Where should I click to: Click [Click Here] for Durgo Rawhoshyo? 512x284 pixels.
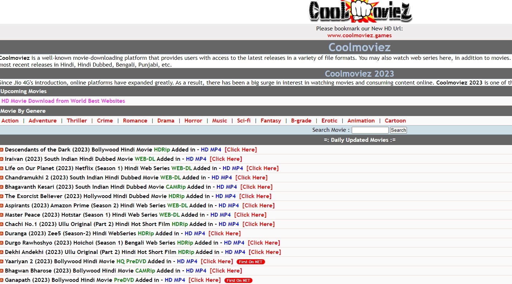264,243
